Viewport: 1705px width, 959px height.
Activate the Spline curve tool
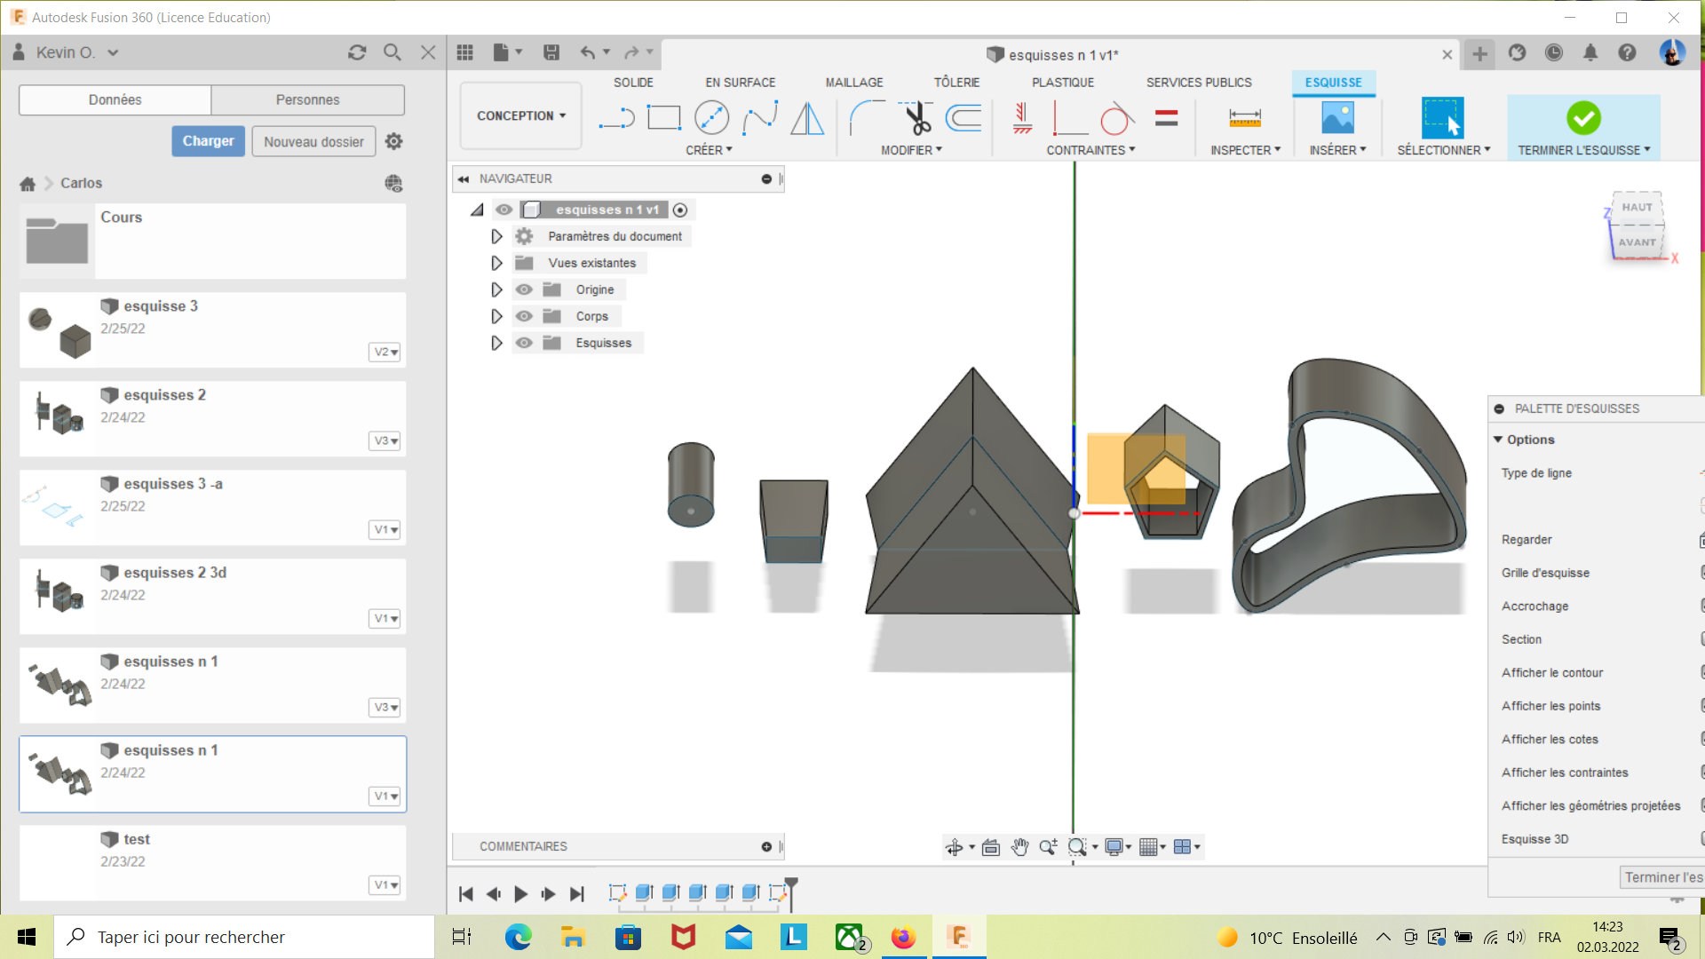(760, 117)
